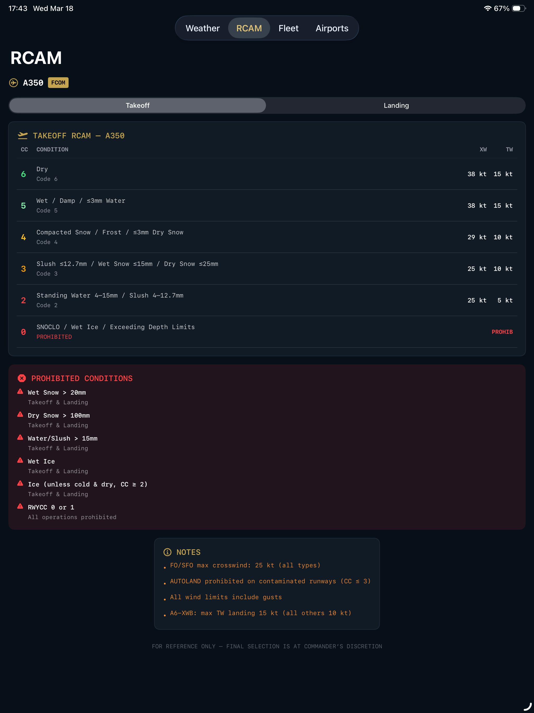This screenshot has width=534, height=713.
Task: Click the green 5 condition code
Action: pyautogui.click(x=23, y=206)
